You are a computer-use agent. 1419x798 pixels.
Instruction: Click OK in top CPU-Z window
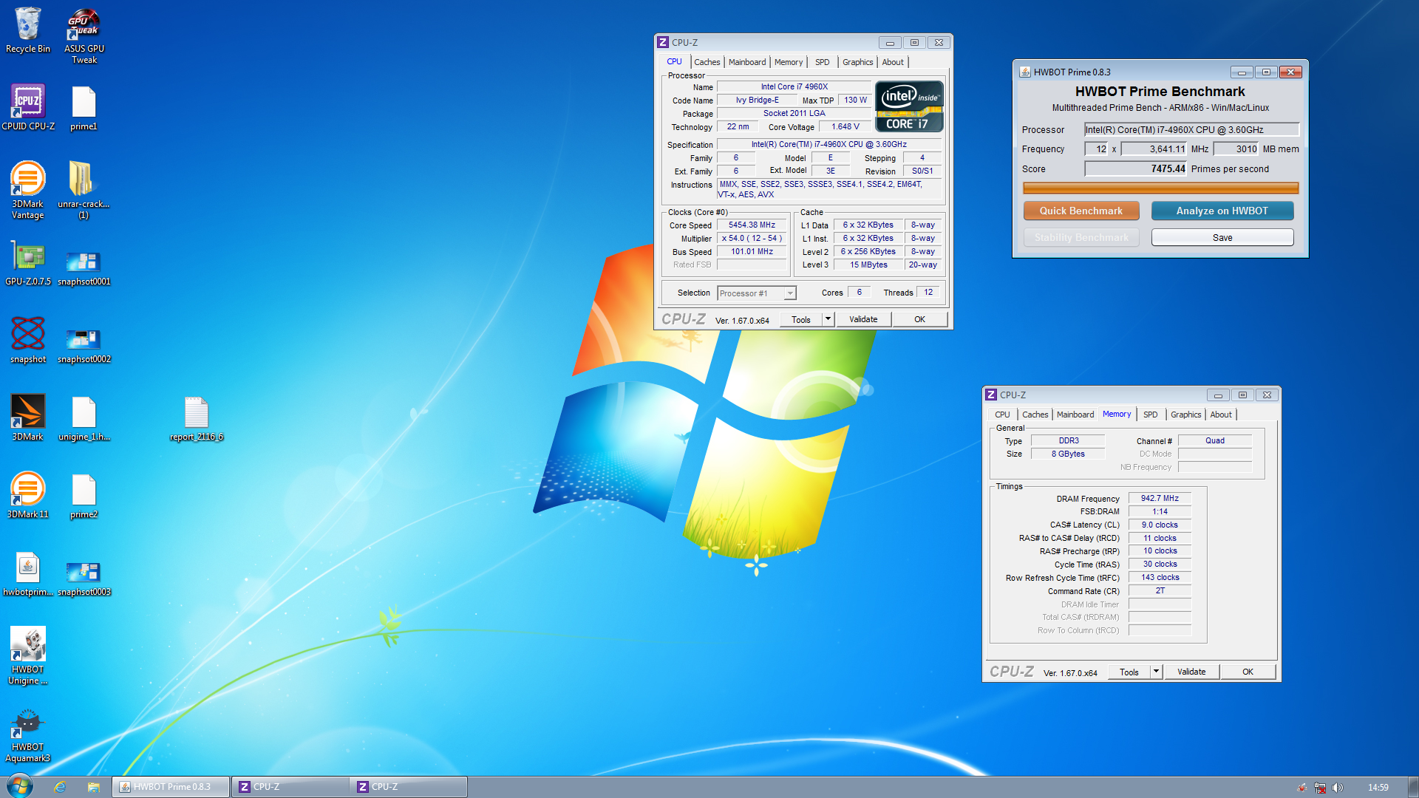(919, 319)
